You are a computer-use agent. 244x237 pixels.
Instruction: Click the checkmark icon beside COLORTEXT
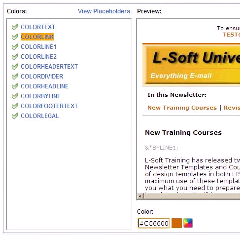point(15,27)
